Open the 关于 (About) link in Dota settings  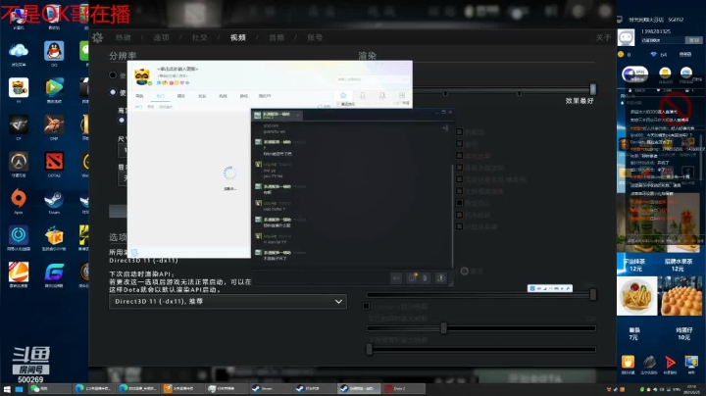tap(603, 38)
